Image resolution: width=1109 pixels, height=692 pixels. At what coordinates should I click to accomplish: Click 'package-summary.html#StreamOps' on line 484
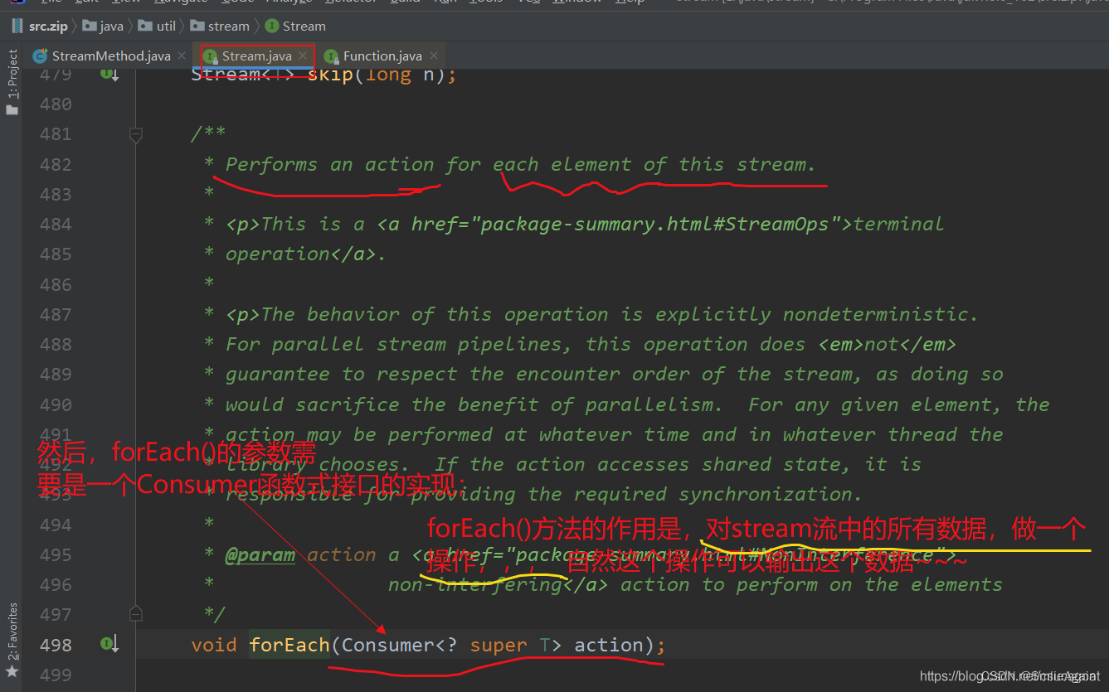tap(655, 224)
